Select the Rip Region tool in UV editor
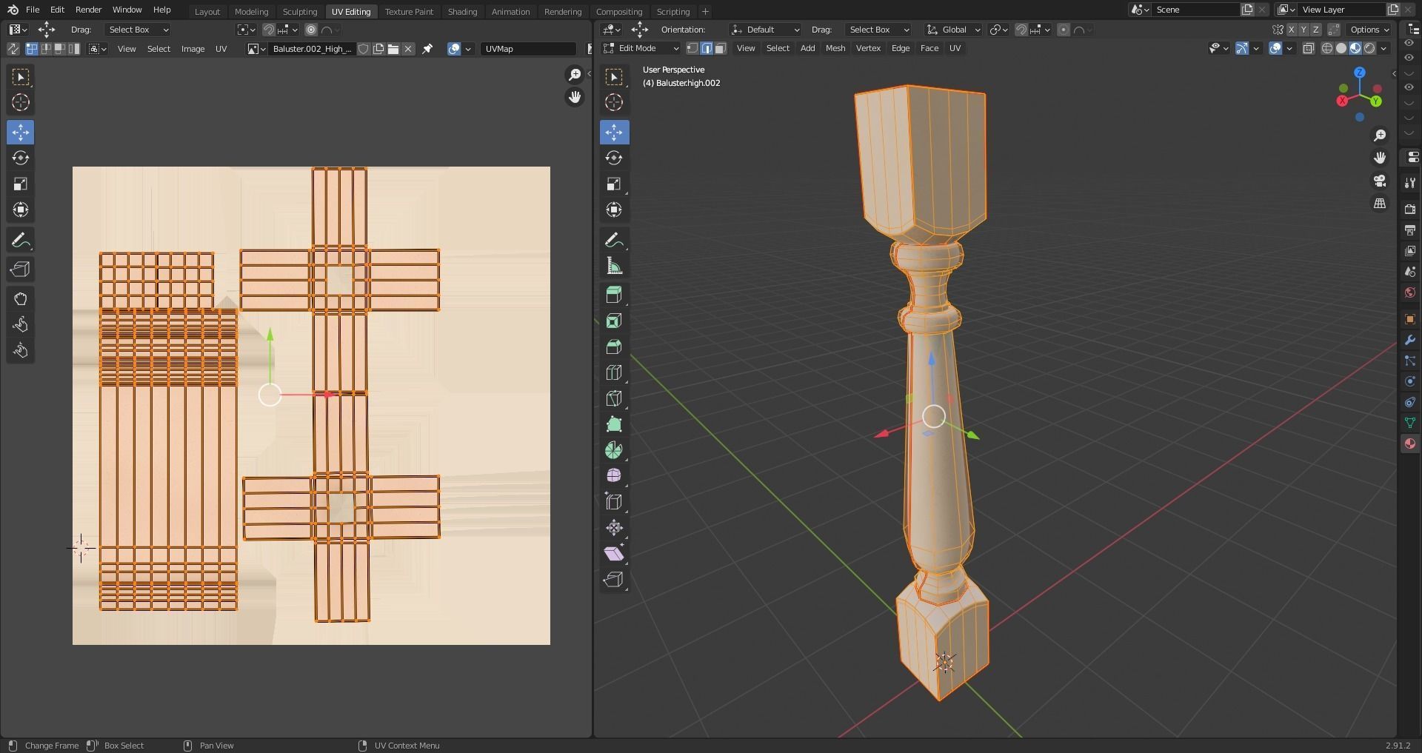 coord(21,270)
